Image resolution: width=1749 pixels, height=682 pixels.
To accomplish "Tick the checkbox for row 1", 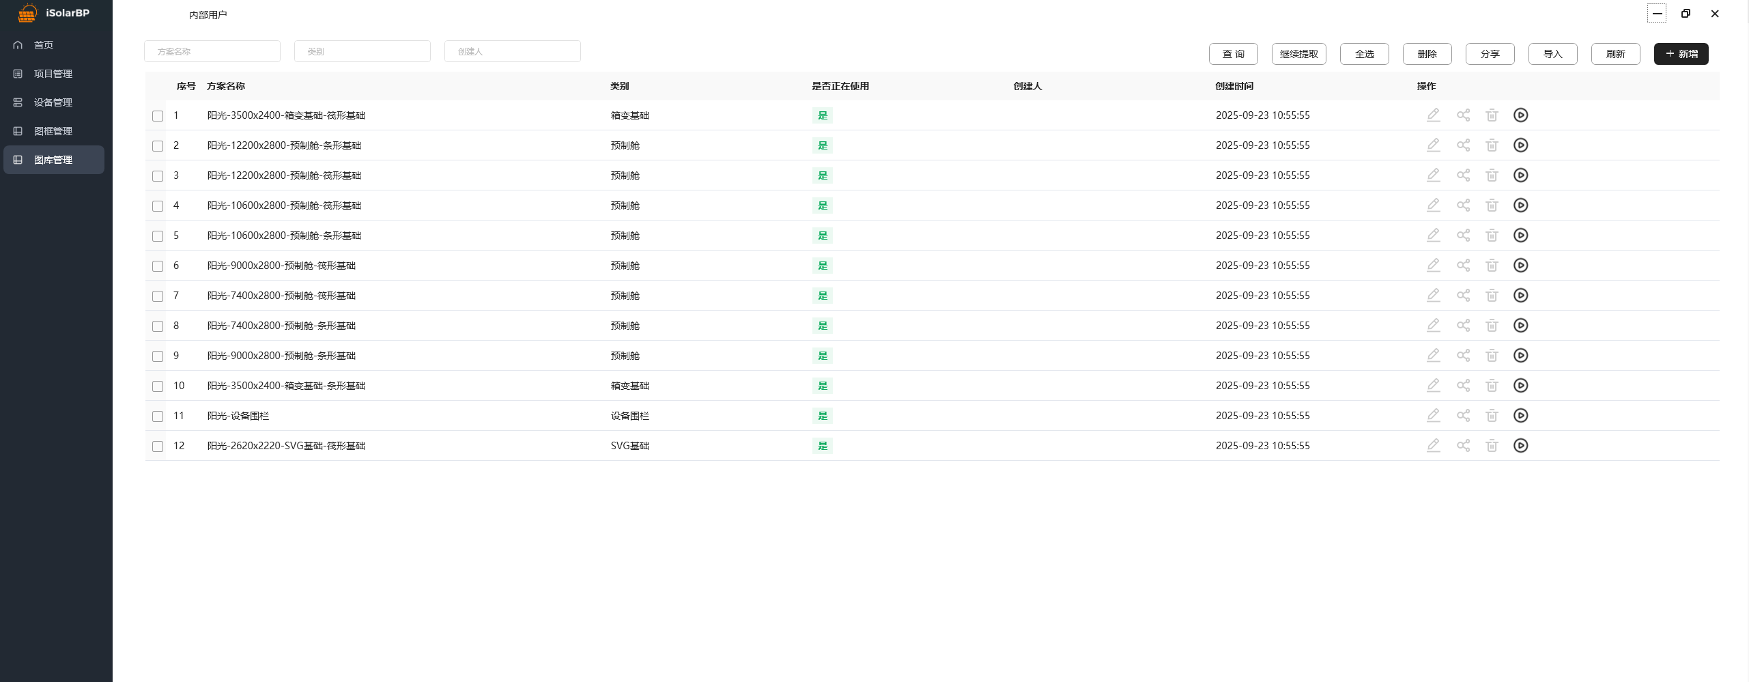I will (158, 116).
